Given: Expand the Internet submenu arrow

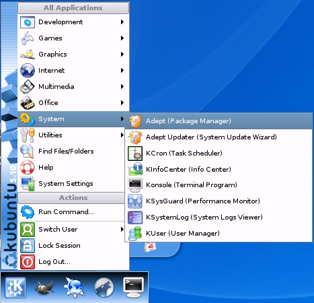Looking at the screenshot, I should click(x=122, y=70).
